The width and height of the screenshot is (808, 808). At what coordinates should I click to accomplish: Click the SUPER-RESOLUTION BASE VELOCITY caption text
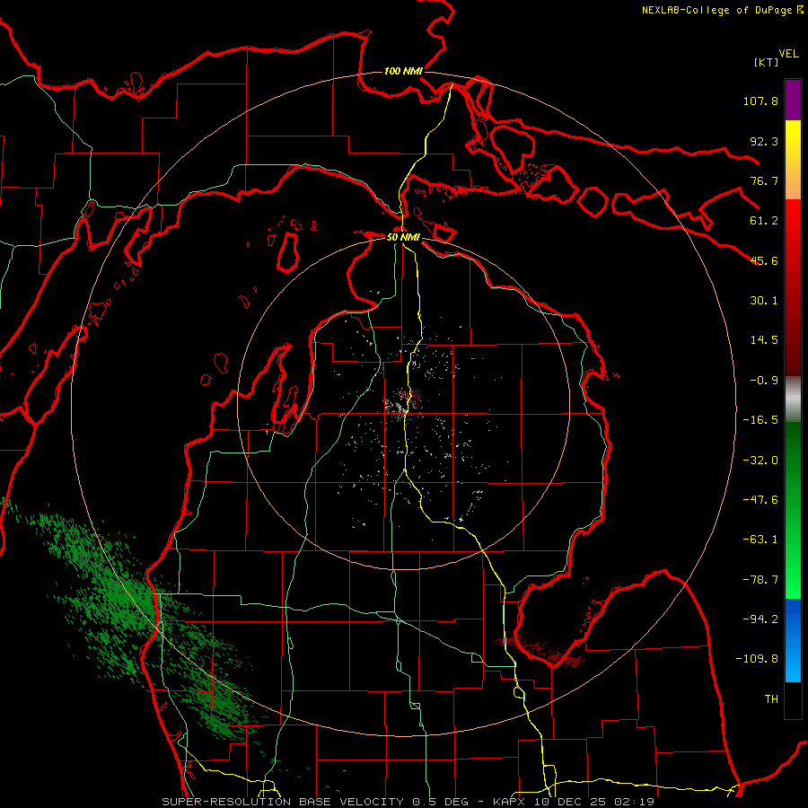point(285,802)
